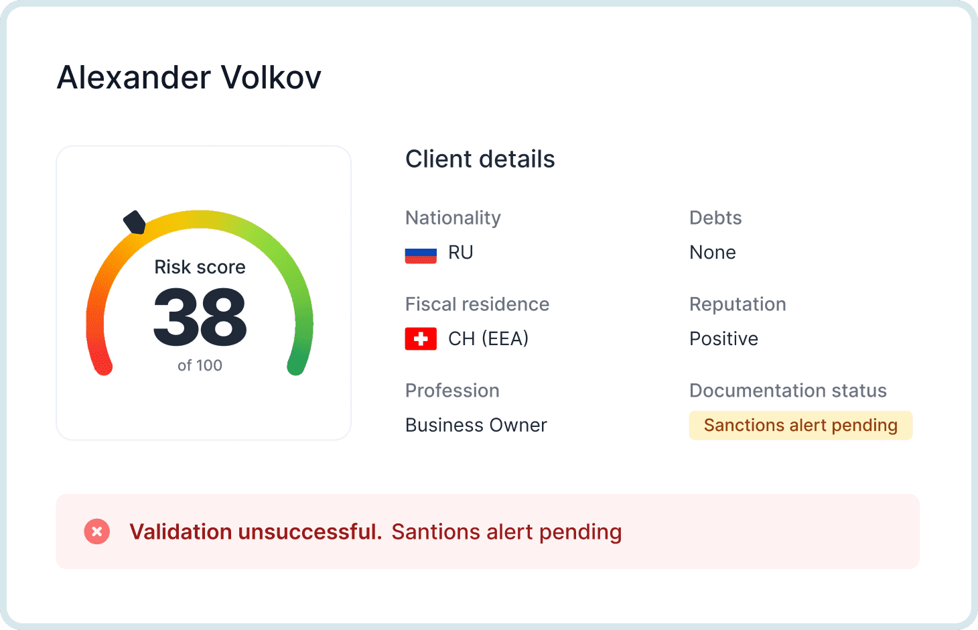Click the Russian flag icon
This screenshot has height=630, width=978.
pos(421,253)
